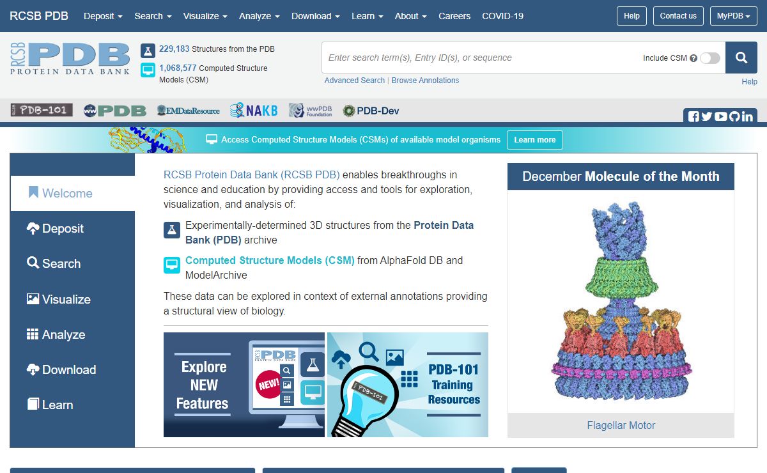
Task: Open the RCSB Protein Data Bank (RCSB PDB) link
Action: point(252,174)
